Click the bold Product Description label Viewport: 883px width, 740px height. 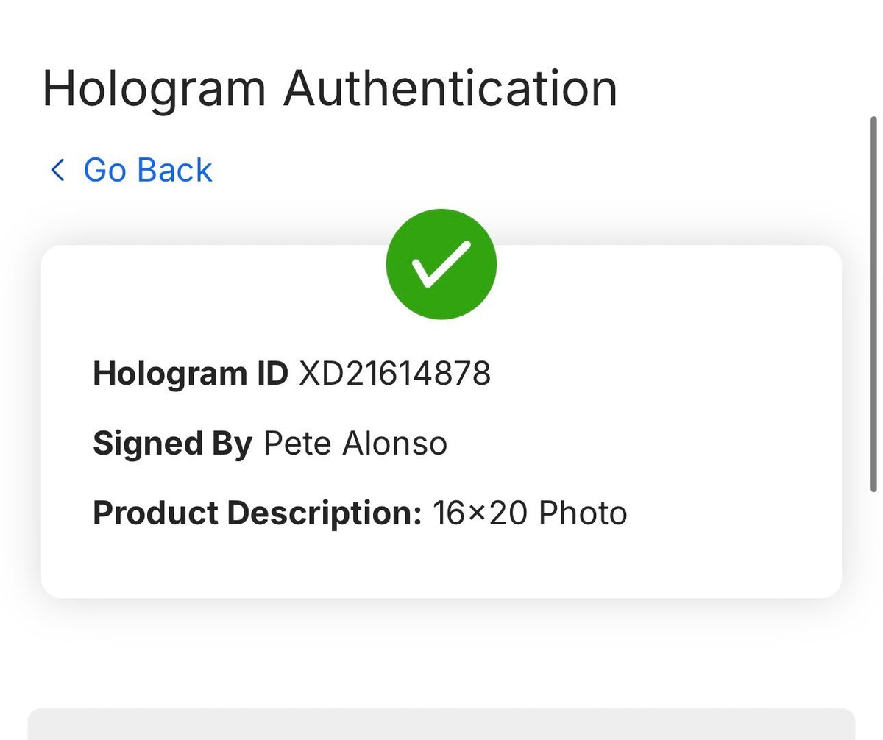coord(258,513)
